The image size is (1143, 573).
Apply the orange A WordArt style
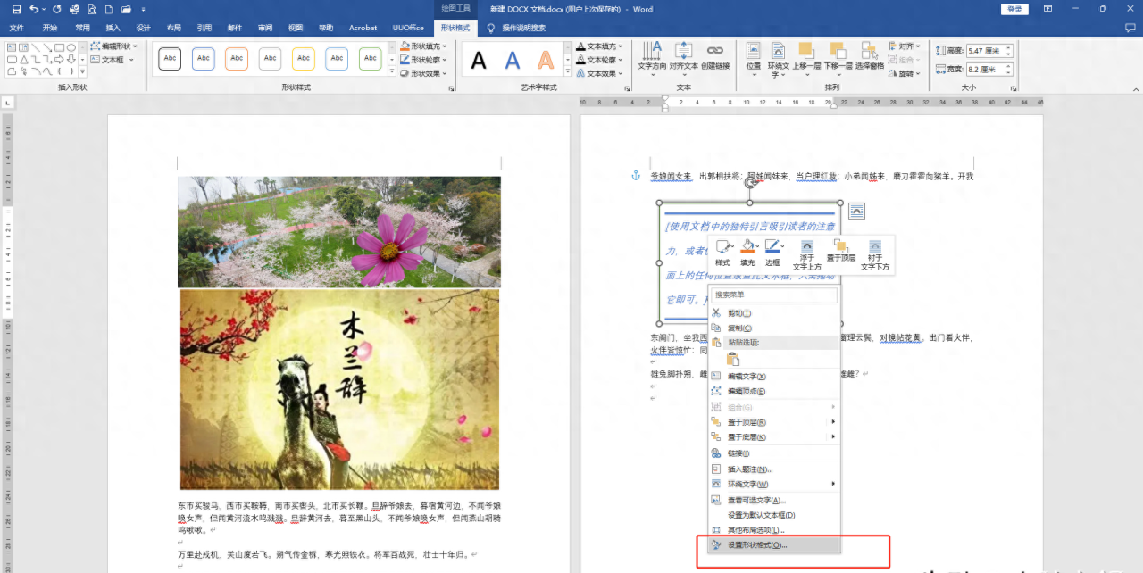click(x=546, y=60)
